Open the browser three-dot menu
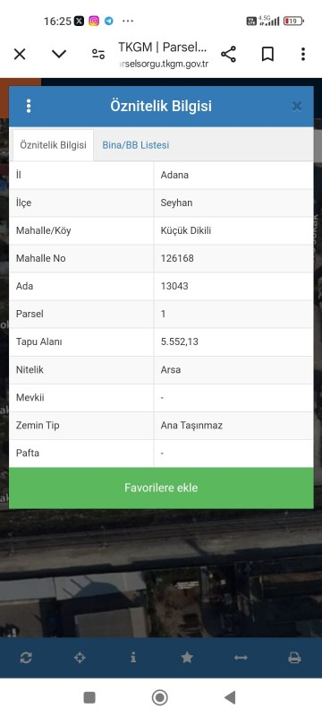The image size is (322, 717). (303, 55)
